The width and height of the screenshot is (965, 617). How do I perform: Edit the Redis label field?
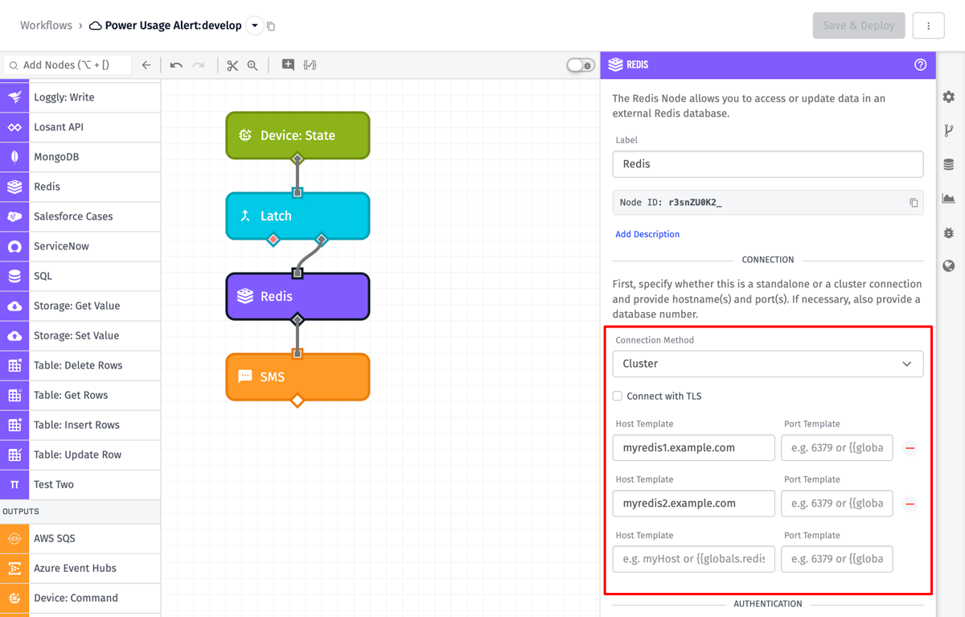click(768, 163)
